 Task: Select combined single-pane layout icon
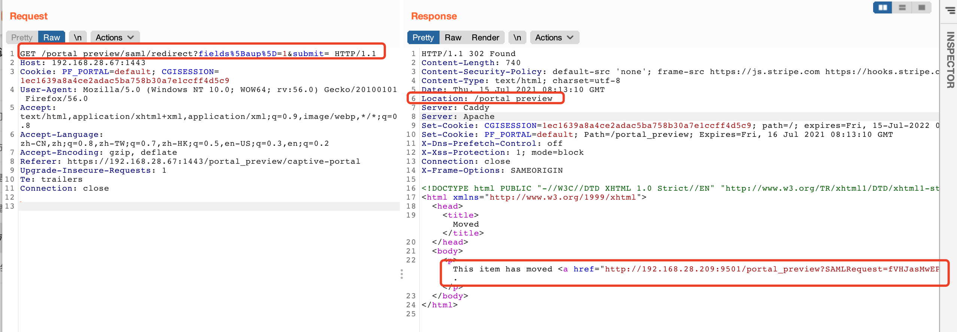921,7
